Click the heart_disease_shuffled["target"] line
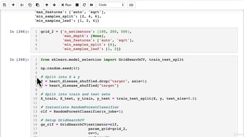 pyautogui.click(x=80, y=86)
